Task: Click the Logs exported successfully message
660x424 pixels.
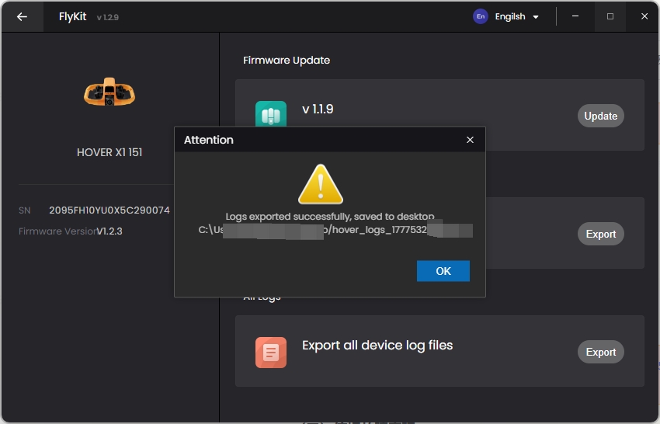Action: pos(330,217)
